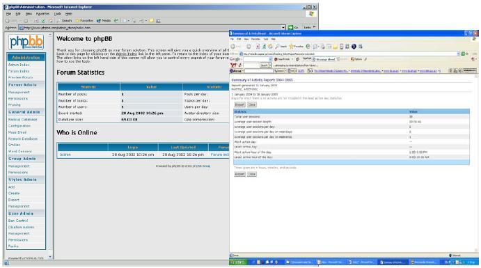The height and width of the screenshot is (268, 481).
Task: Click Print icon in Summary of Activity toolbar
Action: point(323,47)
